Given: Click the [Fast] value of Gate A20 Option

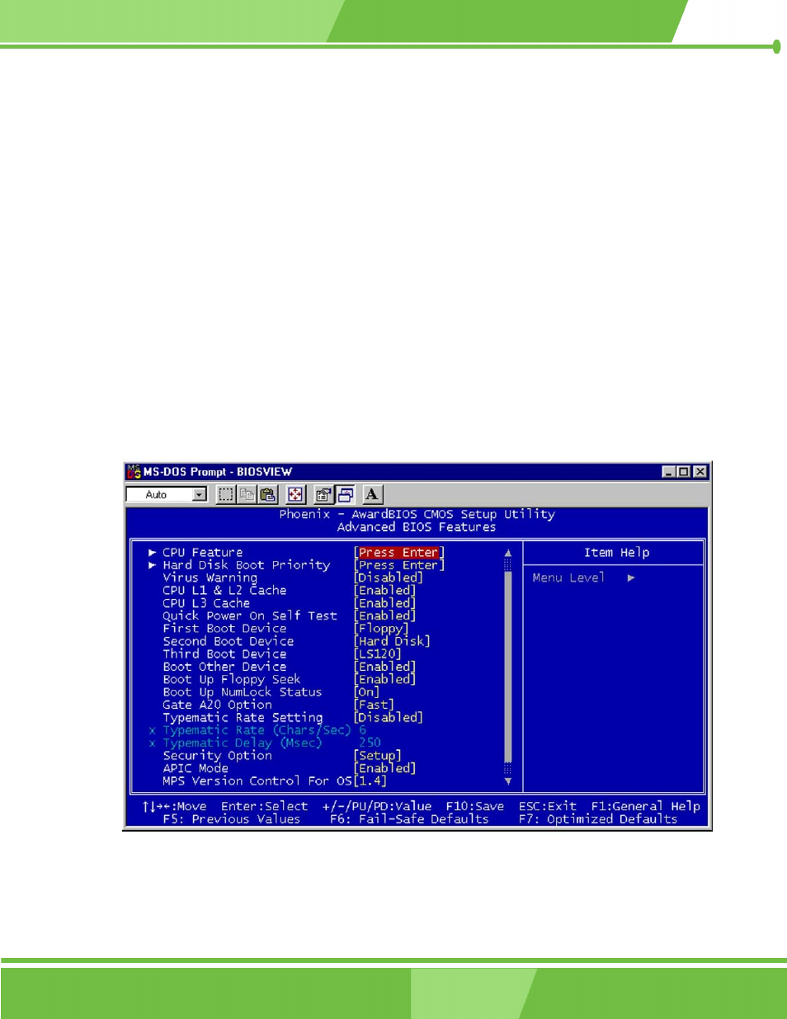Looking at the screenshot, I should click(x=374, y=705).
